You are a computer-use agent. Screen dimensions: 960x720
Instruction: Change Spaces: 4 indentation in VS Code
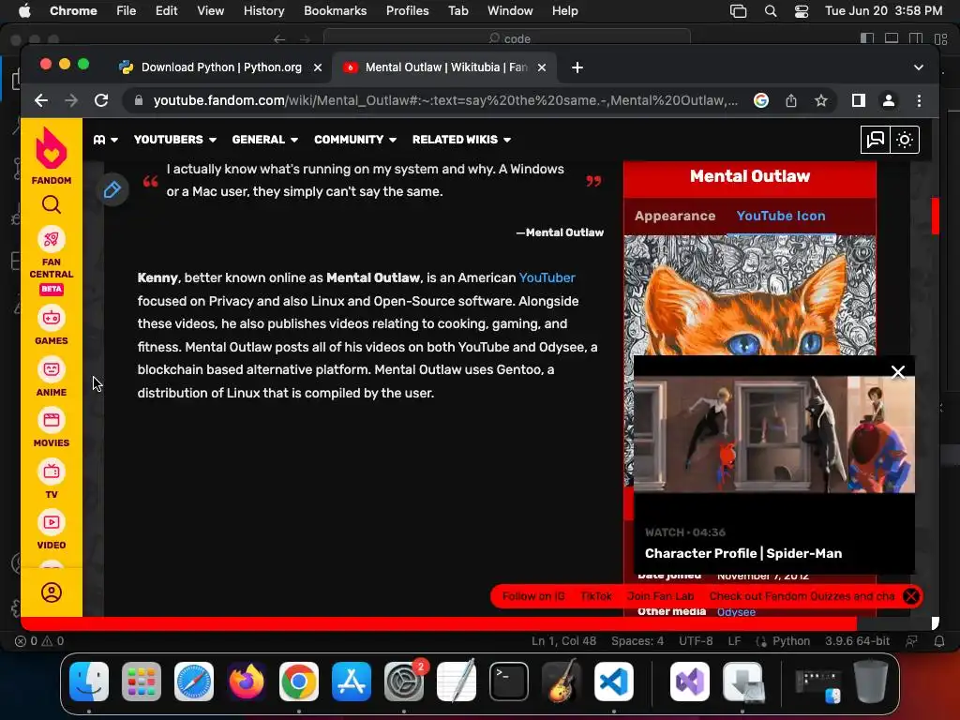click(637, 641)
